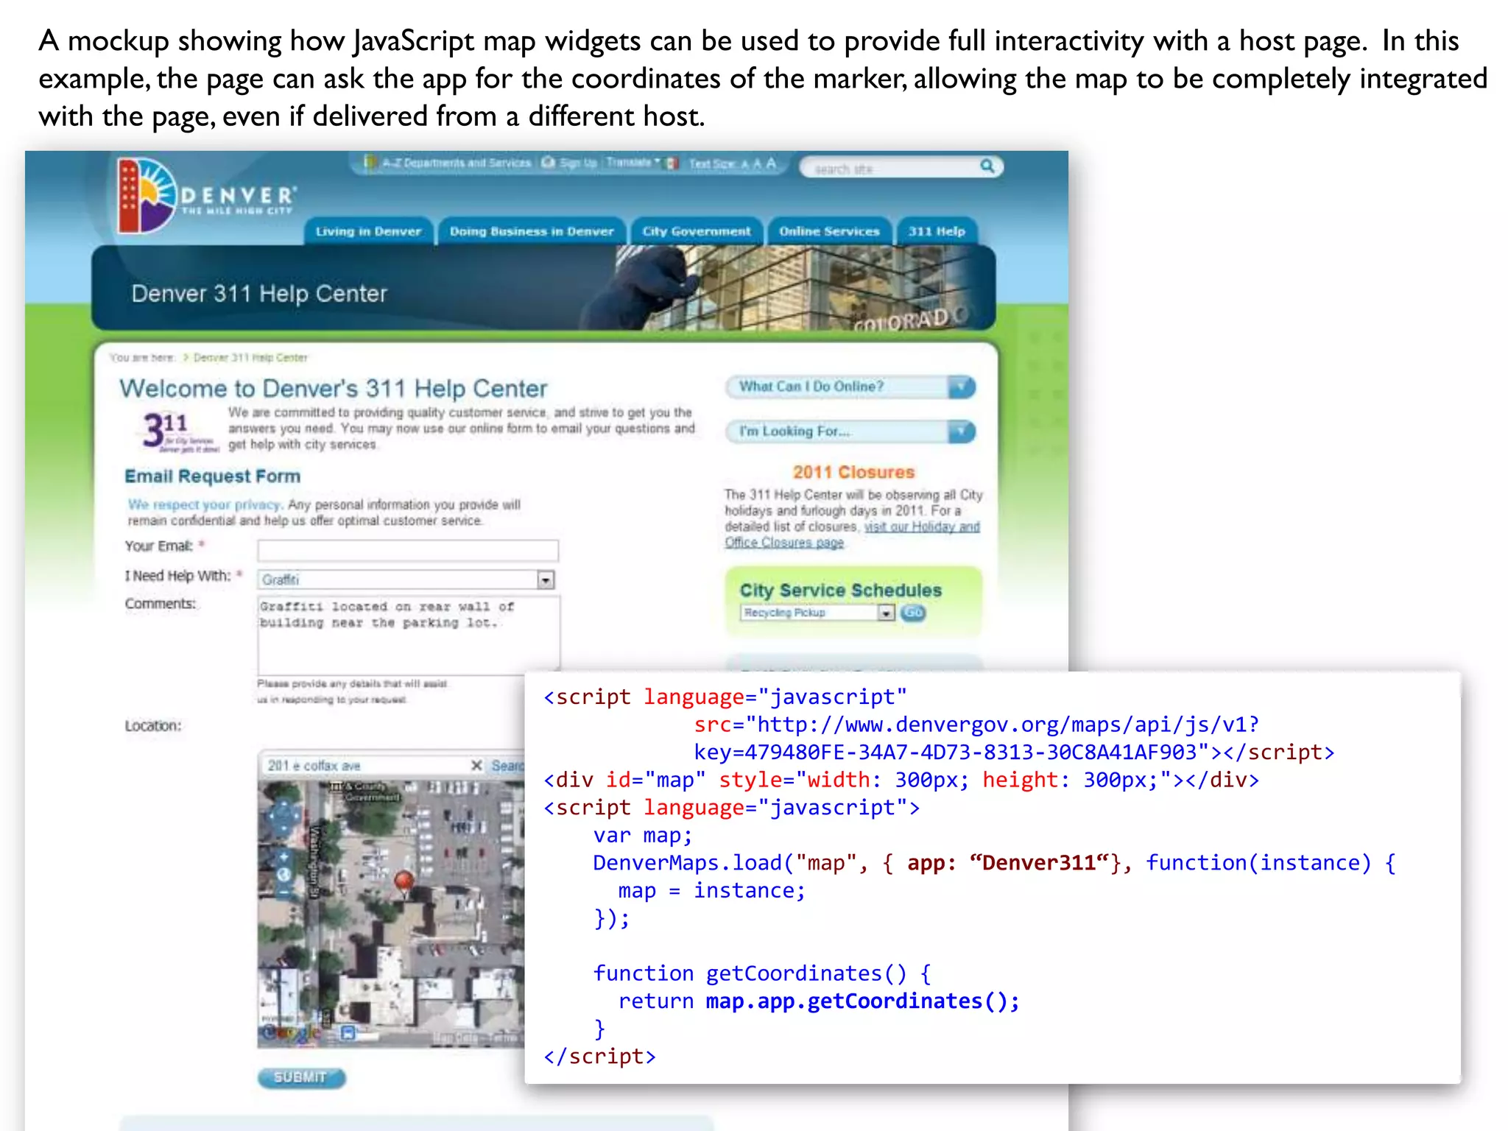1508x1131 pixels.
Task: Switch to the Online Services tab
Action: click(x=829, y=231)
